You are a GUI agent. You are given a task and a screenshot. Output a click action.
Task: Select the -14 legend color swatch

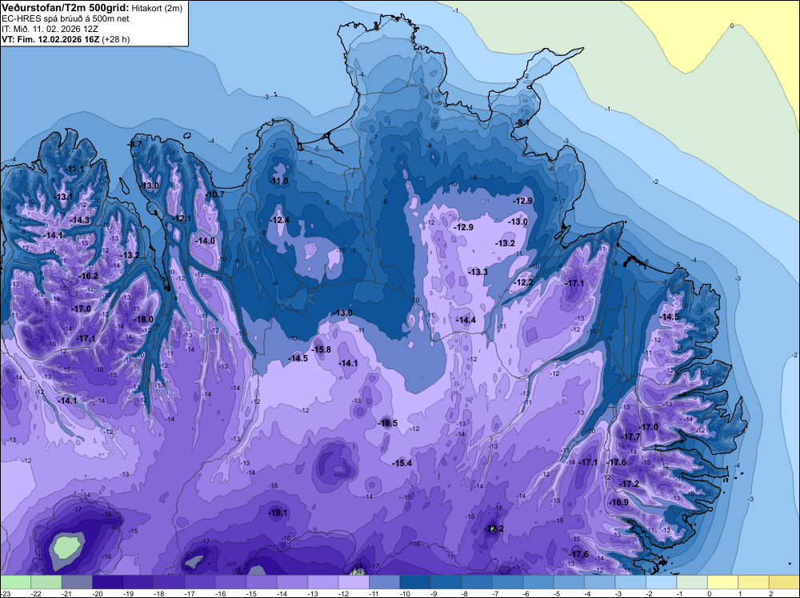[292, 582]
